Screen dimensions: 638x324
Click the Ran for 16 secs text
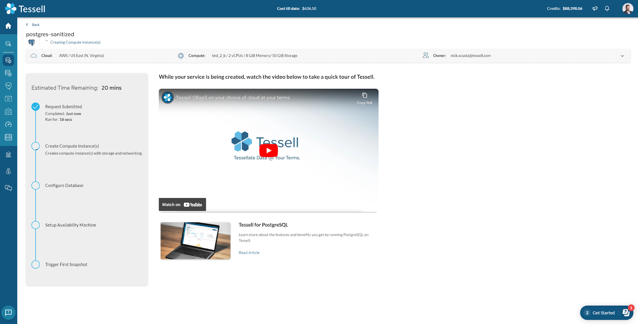click(x=59, y=120)
